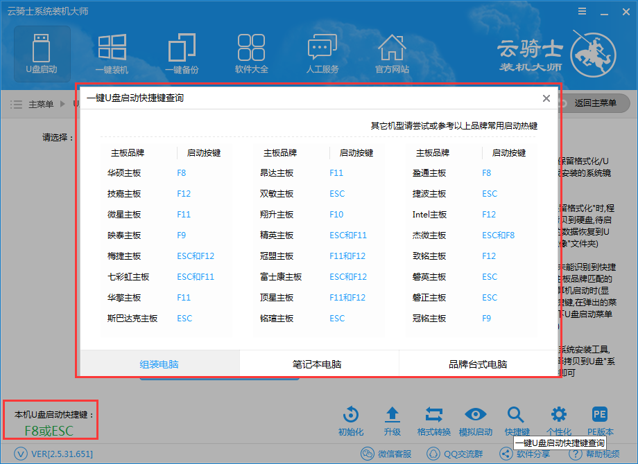Open the 帮助视频 help link
The height and width of the screenshot is (464, 638).
[595, 454]
